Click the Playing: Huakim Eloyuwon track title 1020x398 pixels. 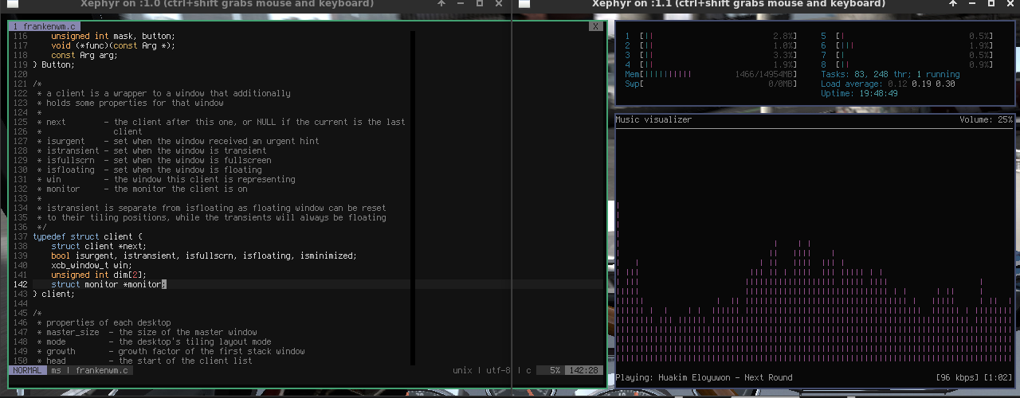click(x=704, y=377)
